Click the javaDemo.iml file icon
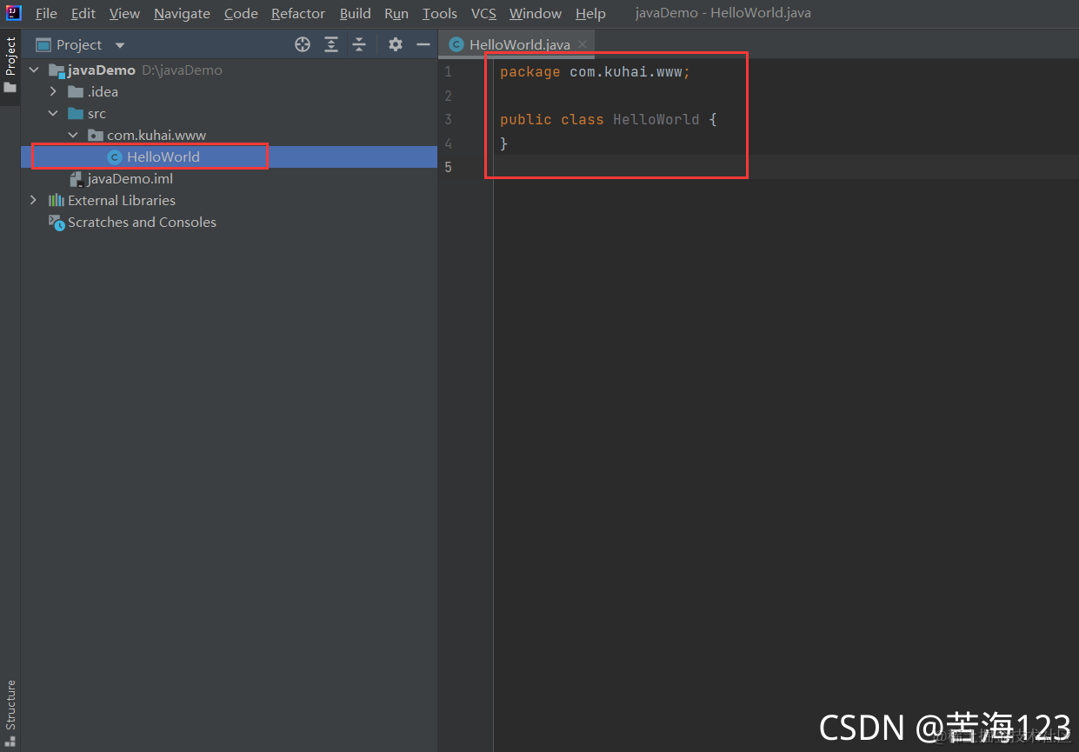This screenshot has height=752, width=1079. 77,179
